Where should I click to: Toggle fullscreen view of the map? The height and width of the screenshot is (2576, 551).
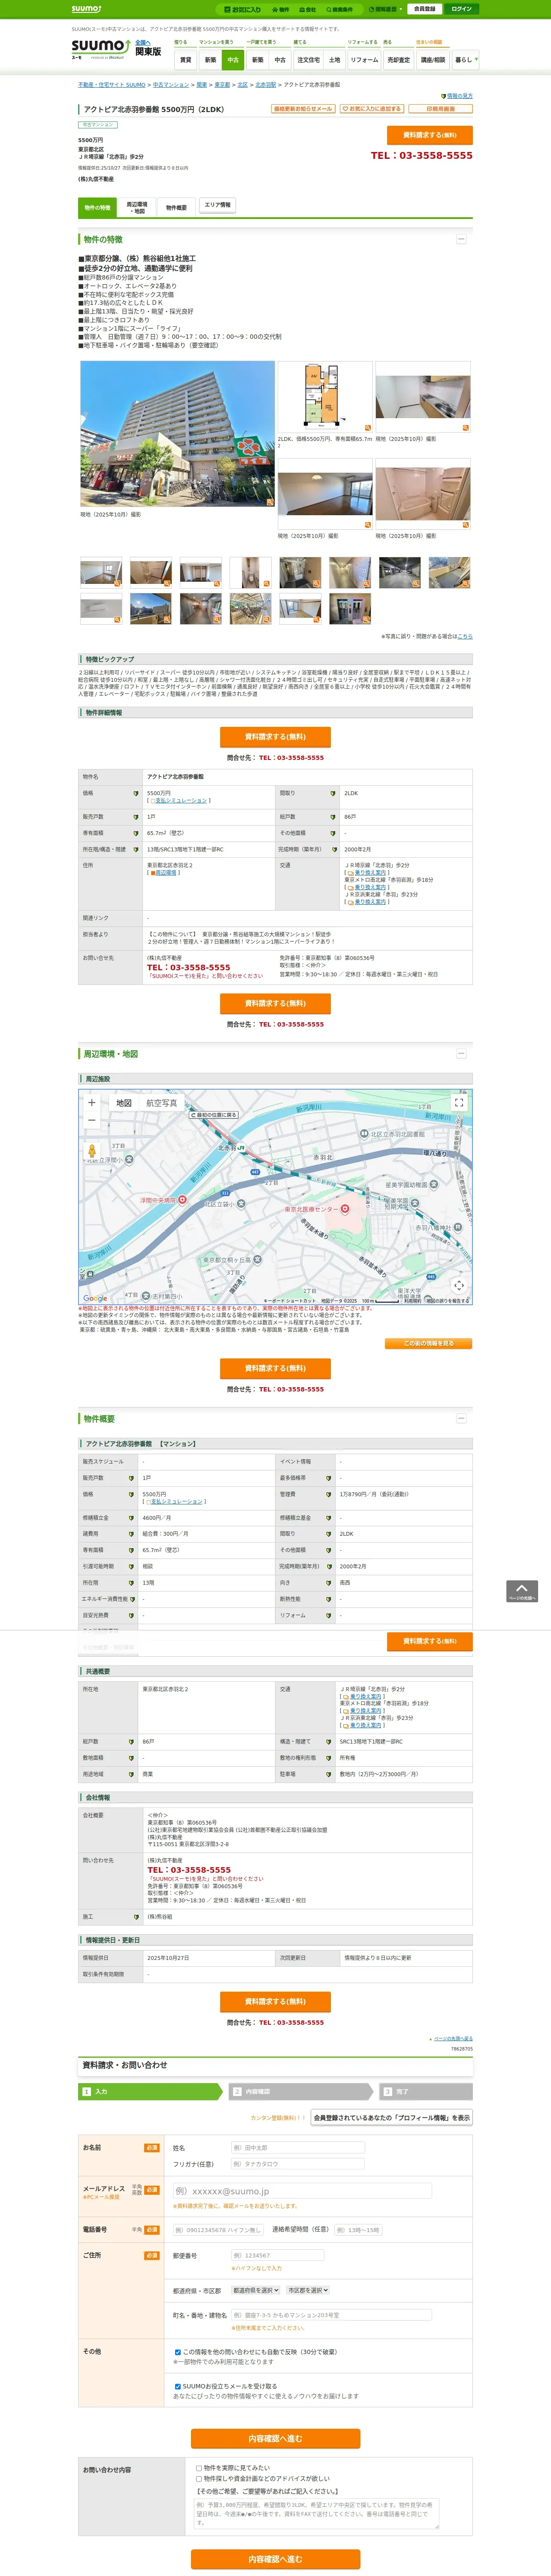point(459,1102)
